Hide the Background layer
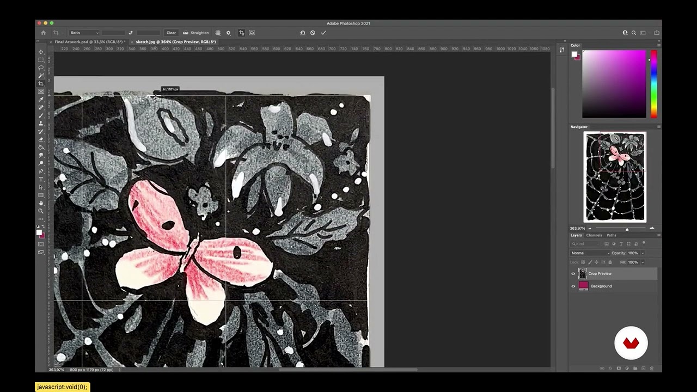697x392 pixels. 573,286
